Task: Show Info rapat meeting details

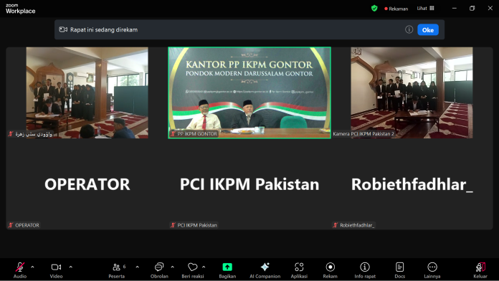Action: pos(365,270)
